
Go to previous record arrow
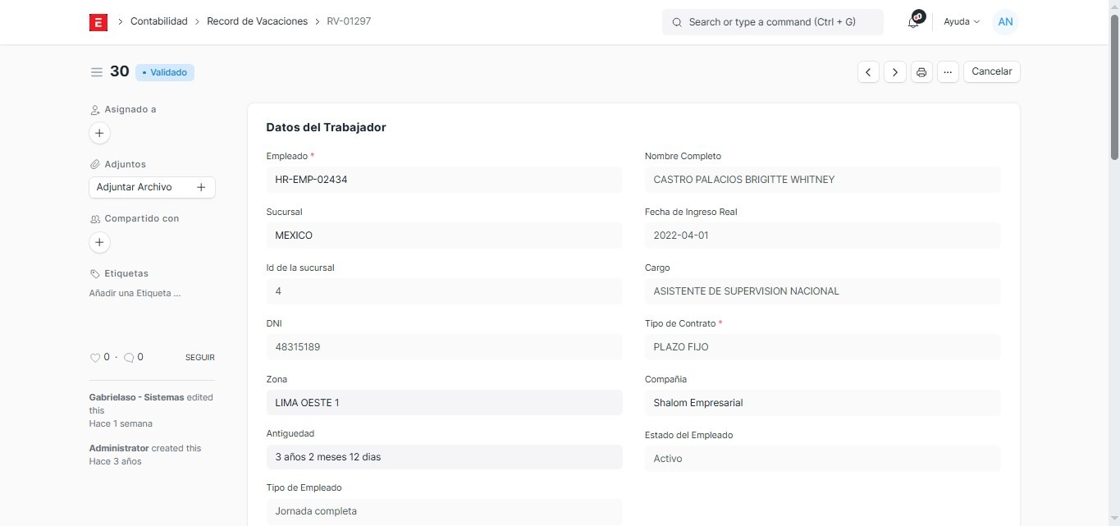[868, 72]
